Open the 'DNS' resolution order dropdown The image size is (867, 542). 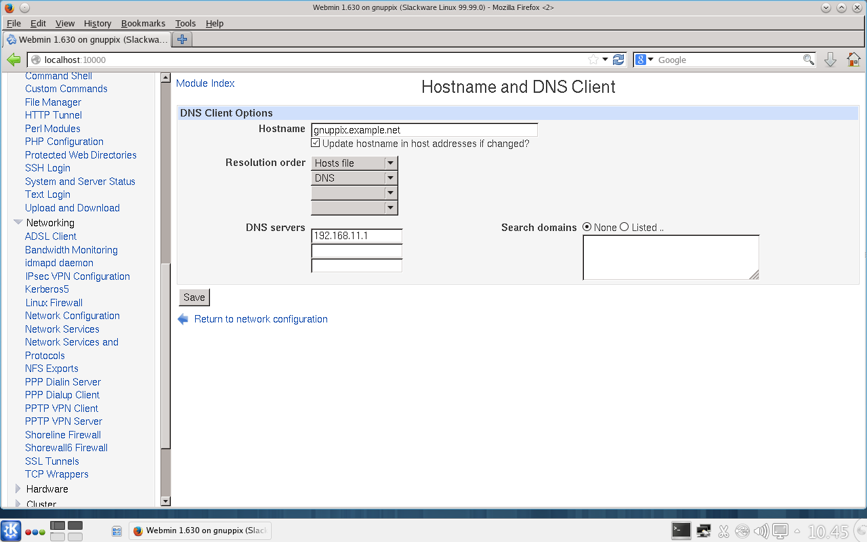(354, 178)
